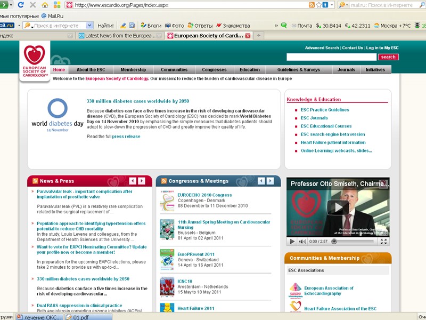
Task: Click the mail.ru toolbar logo
Action: [x=7, y=25]
